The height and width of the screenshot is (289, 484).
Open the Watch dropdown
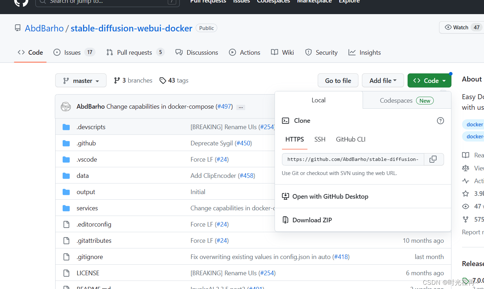461,28
